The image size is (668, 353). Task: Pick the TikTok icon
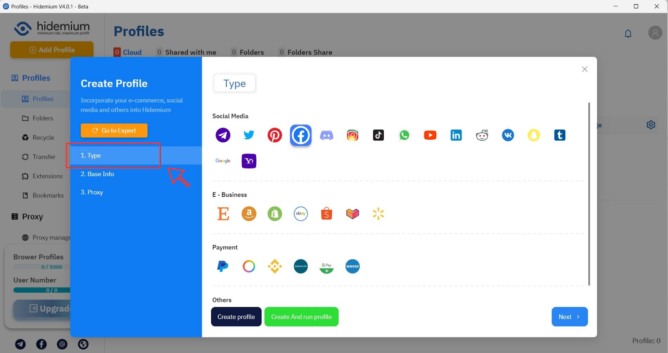(x=378, y=135)
